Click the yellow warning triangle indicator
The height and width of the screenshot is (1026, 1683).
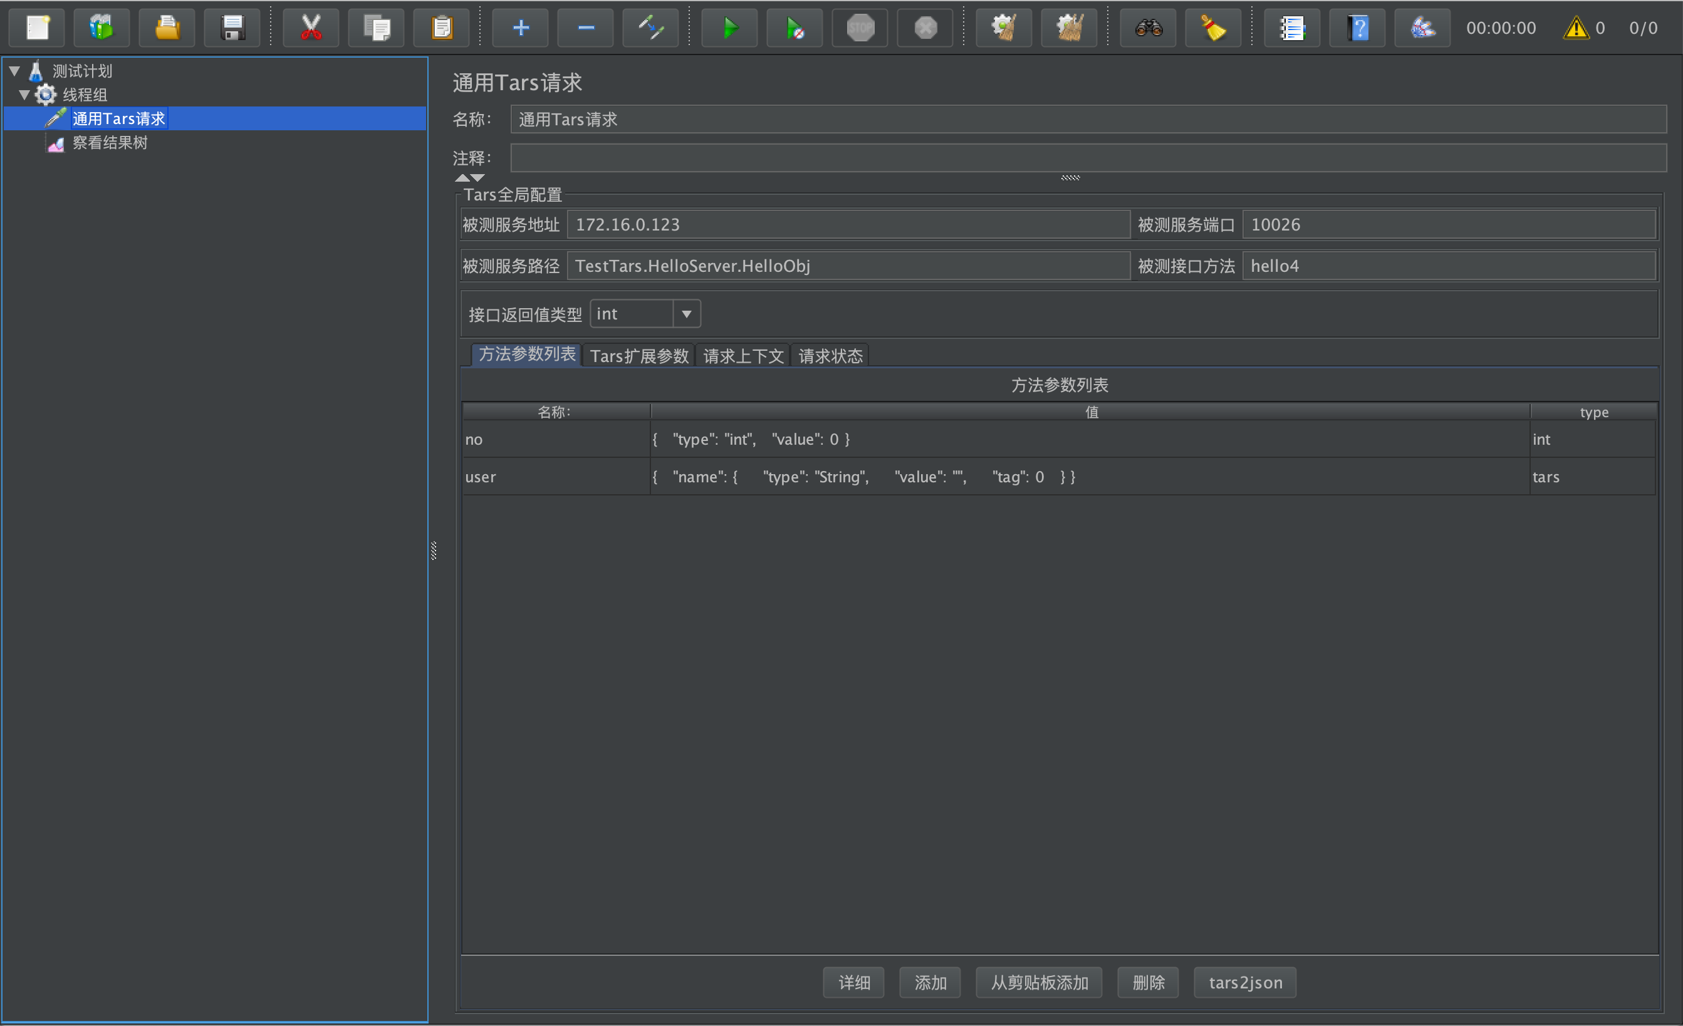tap(1575, 28)
